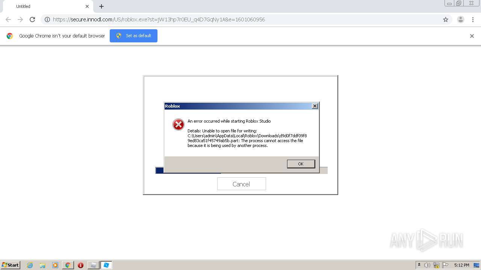Click the Chrome logo in notification bar
The height and width of the screenshot is (270, 481).
coord(10,36)
